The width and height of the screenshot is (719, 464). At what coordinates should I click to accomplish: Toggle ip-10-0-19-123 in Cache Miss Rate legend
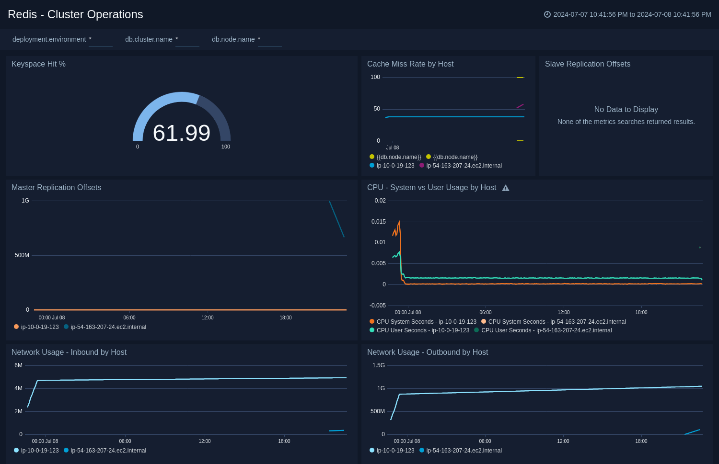pos(392,166)
